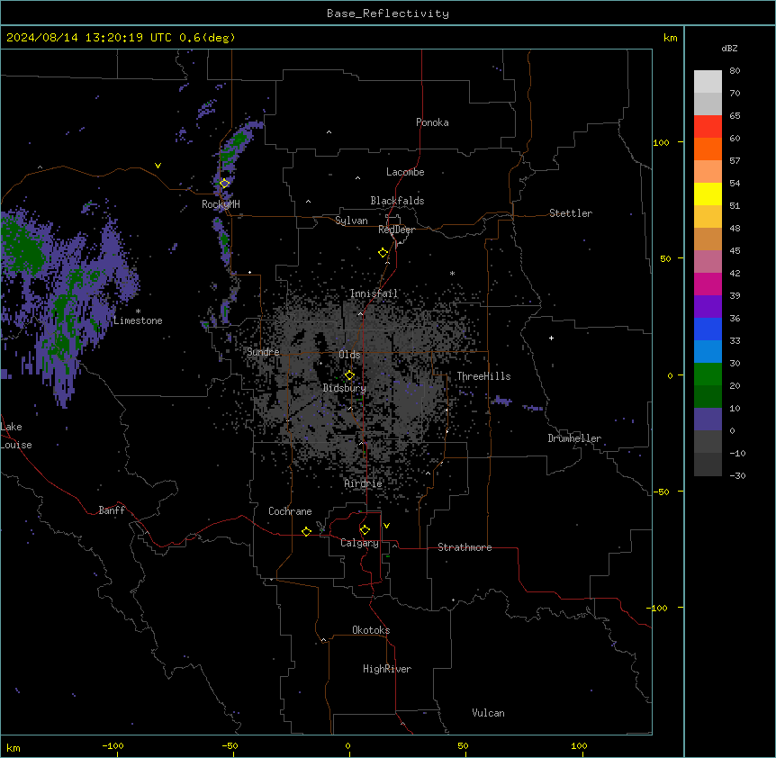Click the Lake Louise label
This screenshot has height=758, width=776.
pyautogui.click(x=14, y=436)
